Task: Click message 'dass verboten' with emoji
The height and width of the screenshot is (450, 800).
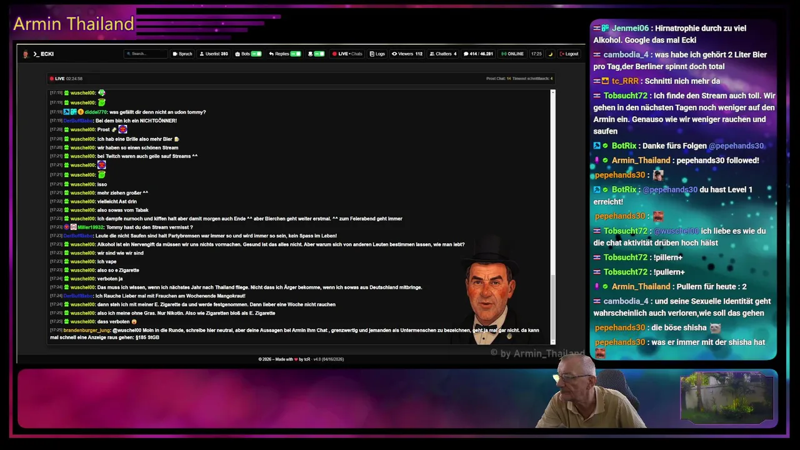Action: click(x=117, y=321)
